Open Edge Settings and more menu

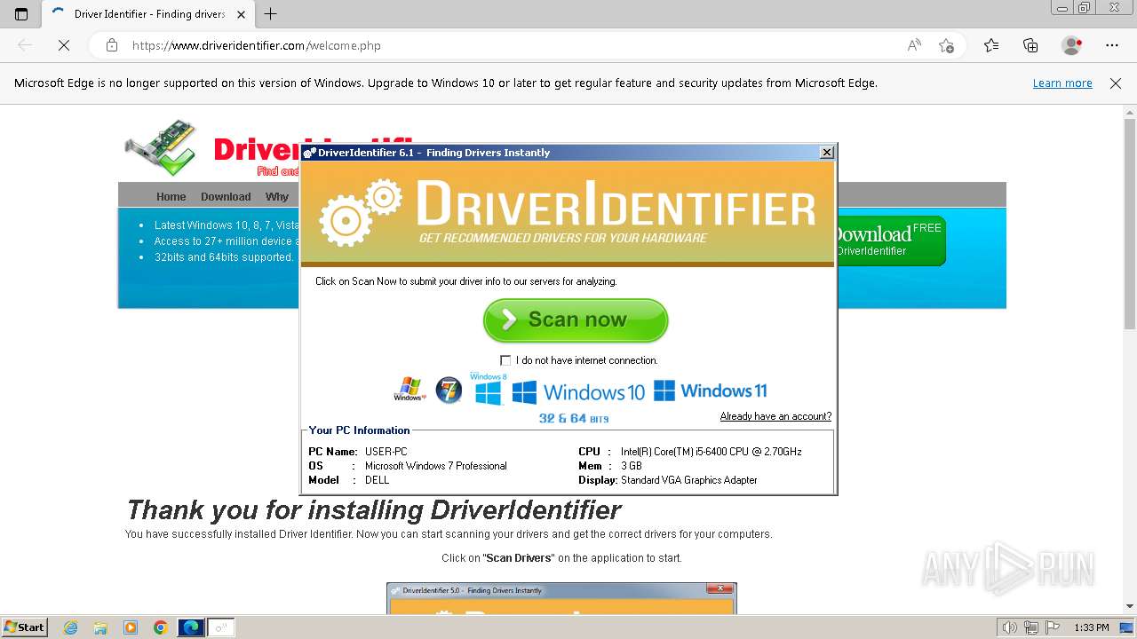(1112, 45)
